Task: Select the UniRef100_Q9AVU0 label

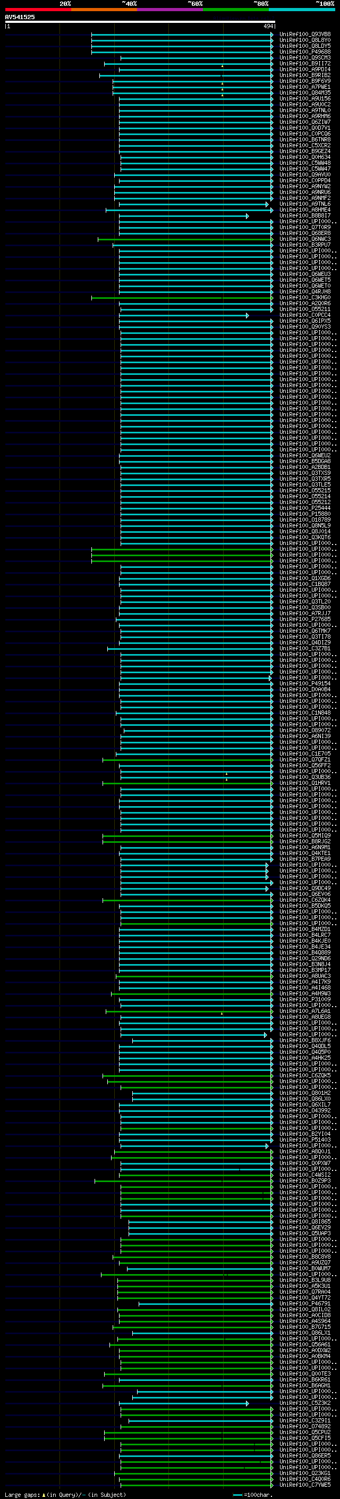Action: (x=305, y=174)
